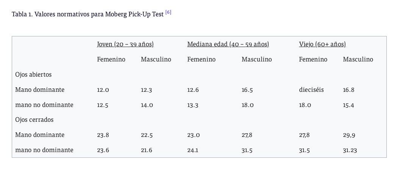The width and height of the screenshot is (411, 176).
Task: Click the 'Ojos cerrados' row label
Action: click(x=34, y=119)
